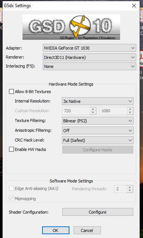143x238 pixels.
Task: Click the Rendering threads field showing 2
Action: 121,189
